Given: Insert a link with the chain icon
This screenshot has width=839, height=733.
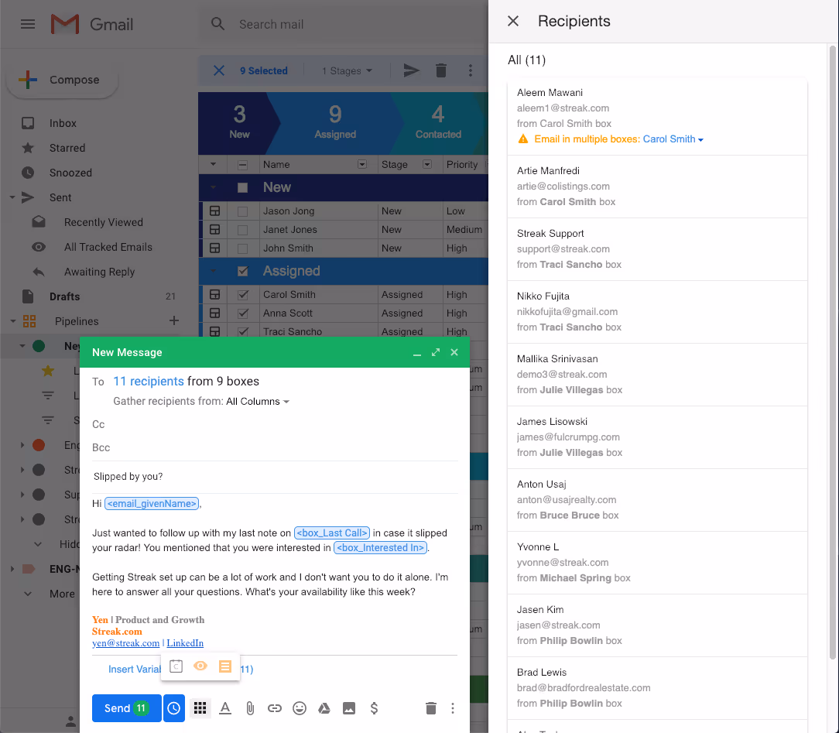Looking at the screenshot, I should [275, 708].
